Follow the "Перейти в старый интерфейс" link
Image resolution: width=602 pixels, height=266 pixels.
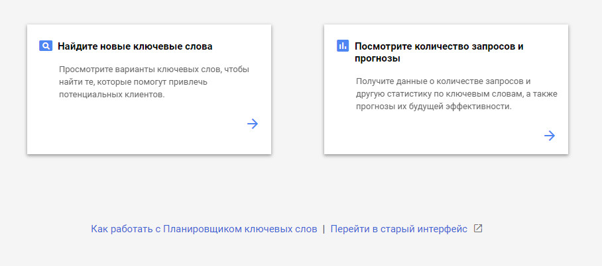[399, 229]
